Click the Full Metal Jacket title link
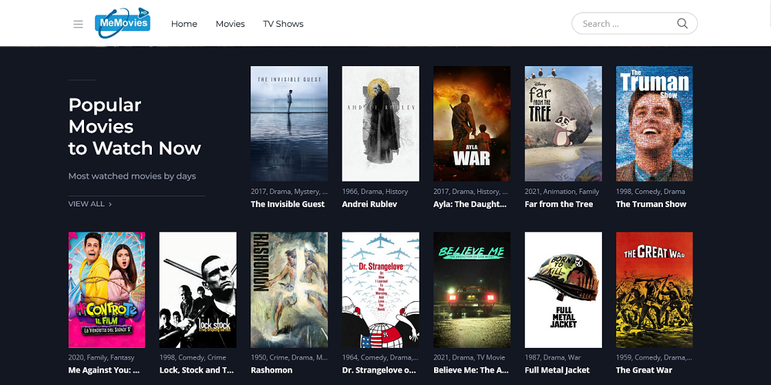Image resolution: width=771 pixels, height=385 pixels. (x=557, y=370)
